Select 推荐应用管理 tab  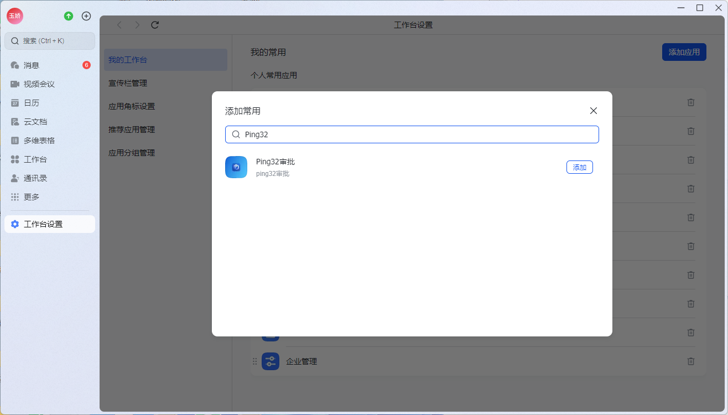(165, 129)
